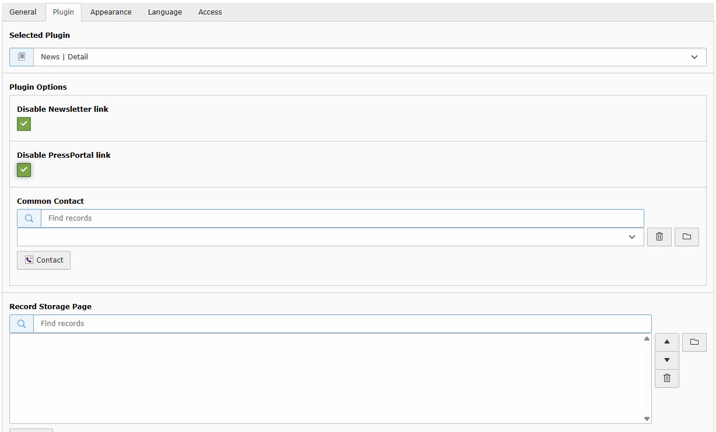Delete selected Record Storage Page entry
Viewport: 716px width, 432px height.
pos(666,378)
